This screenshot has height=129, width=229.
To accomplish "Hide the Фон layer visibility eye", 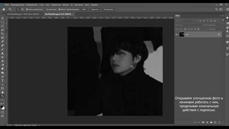I will [x=176, y=35].
